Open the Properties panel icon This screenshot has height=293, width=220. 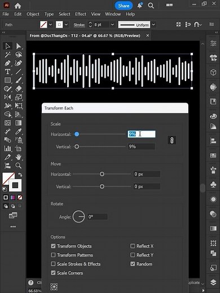[x=213, y=43]
